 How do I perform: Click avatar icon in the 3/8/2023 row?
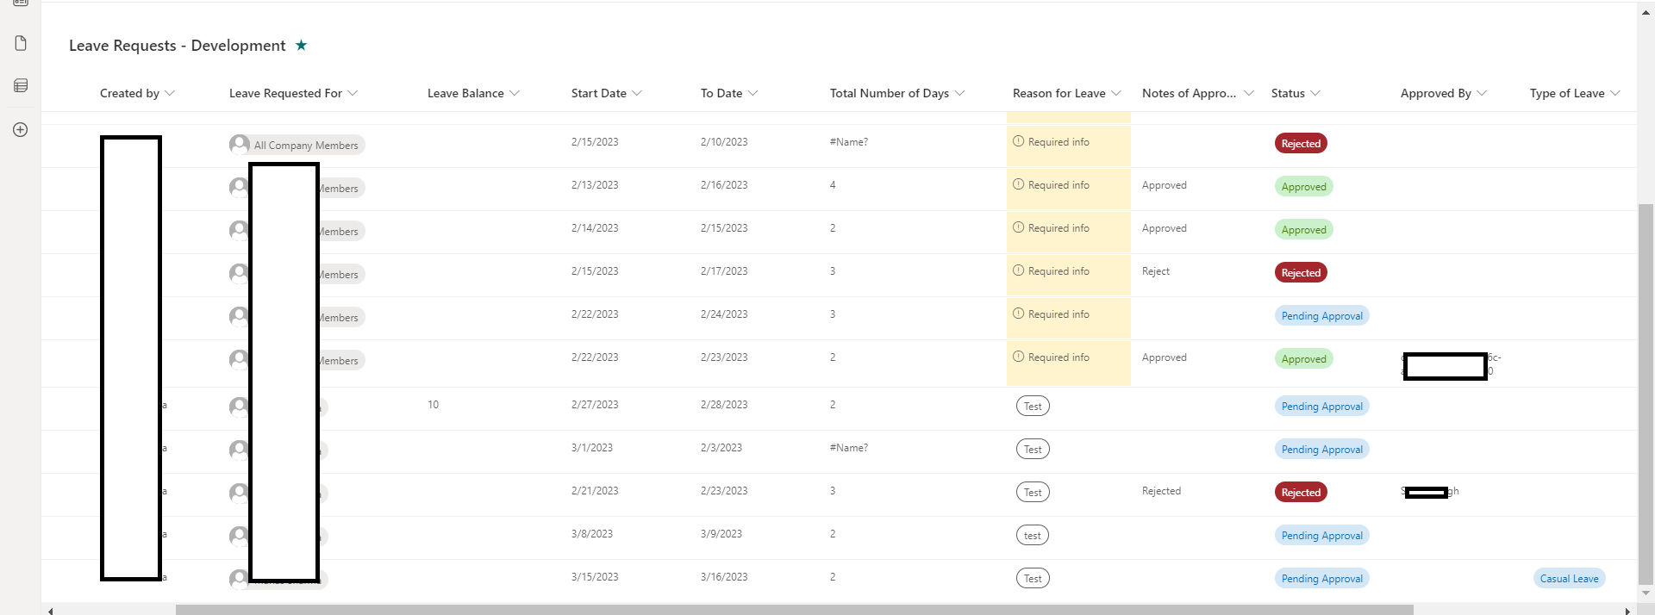(239, 536)
